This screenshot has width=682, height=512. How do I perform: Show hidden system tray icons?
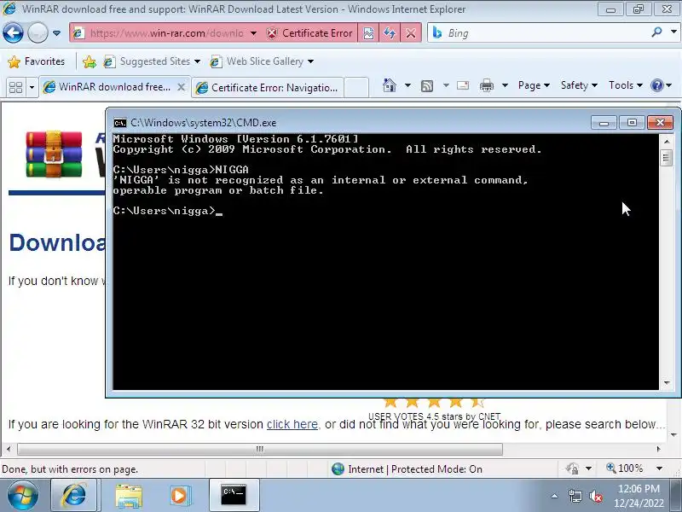click(x=555, y=496)
